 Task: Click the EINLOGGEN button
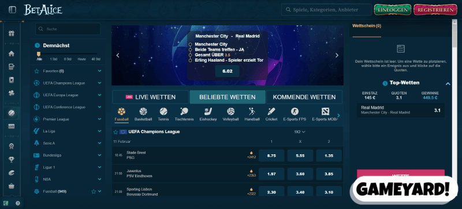pyautogui.click(x=393, y=10)
